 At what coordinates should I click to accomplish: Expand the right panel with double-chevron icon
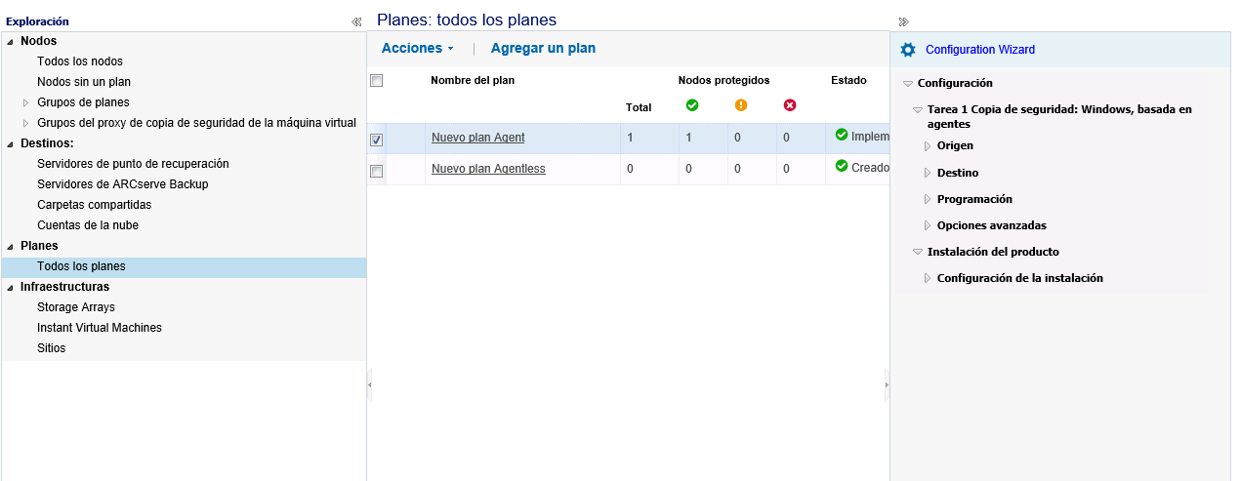903,21
